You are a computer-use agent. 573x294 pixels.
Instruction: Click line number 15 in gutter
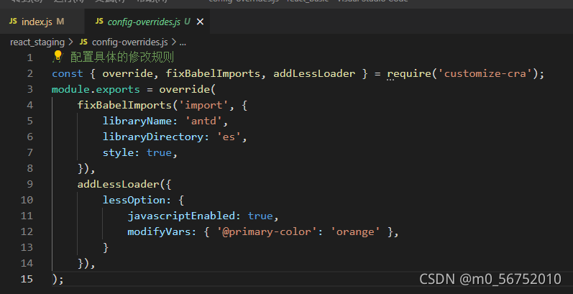(x=27, y=279)
